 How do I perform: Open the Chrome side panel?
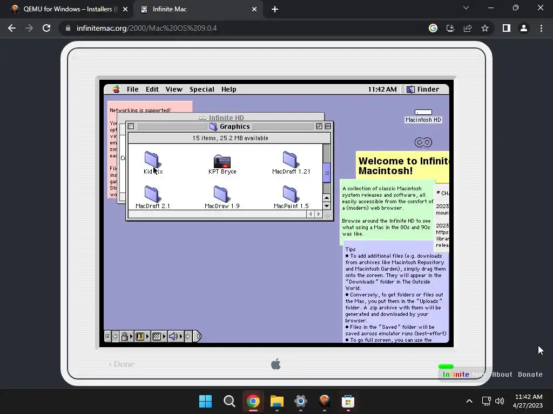[x=507, y=28]
